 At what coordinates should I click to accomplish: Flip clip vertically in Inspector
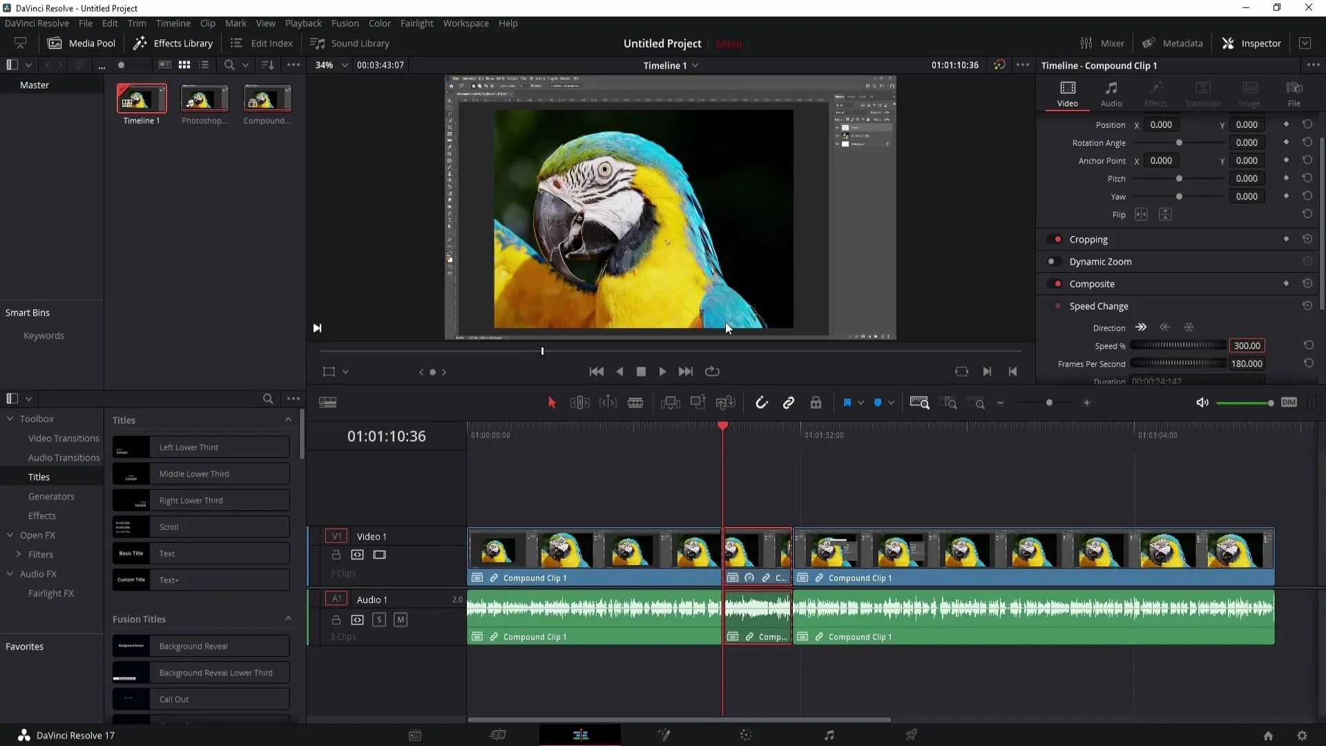1165,215
